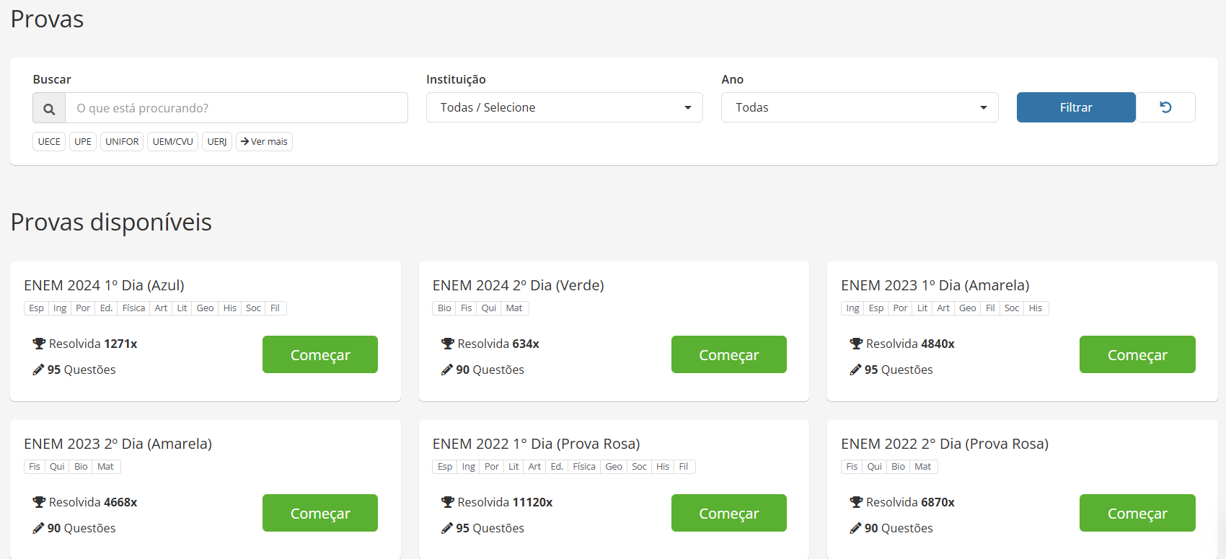The image size is (1226, 559).
Task: Click the 'Resolvida 4668x' text
Action: (93, 502)
